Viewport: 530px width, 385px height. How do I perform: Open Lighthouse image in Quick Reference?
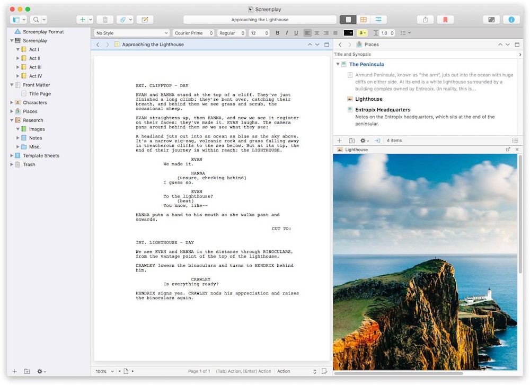508,149
